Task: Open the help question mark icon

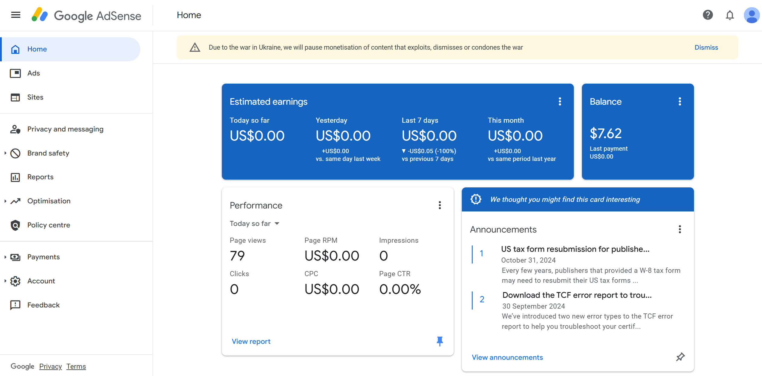Action: coord(708,15)
